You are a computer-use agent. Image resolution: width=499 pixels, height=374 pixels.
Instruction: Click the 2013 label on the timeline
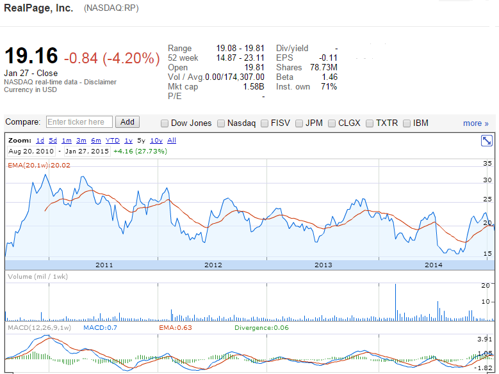point(323,265)
